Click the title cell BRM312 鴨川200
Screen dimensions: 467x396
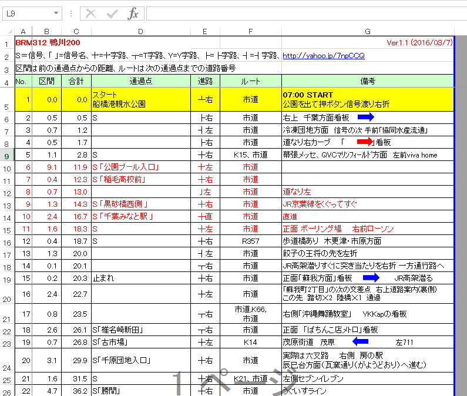[48, 43]
